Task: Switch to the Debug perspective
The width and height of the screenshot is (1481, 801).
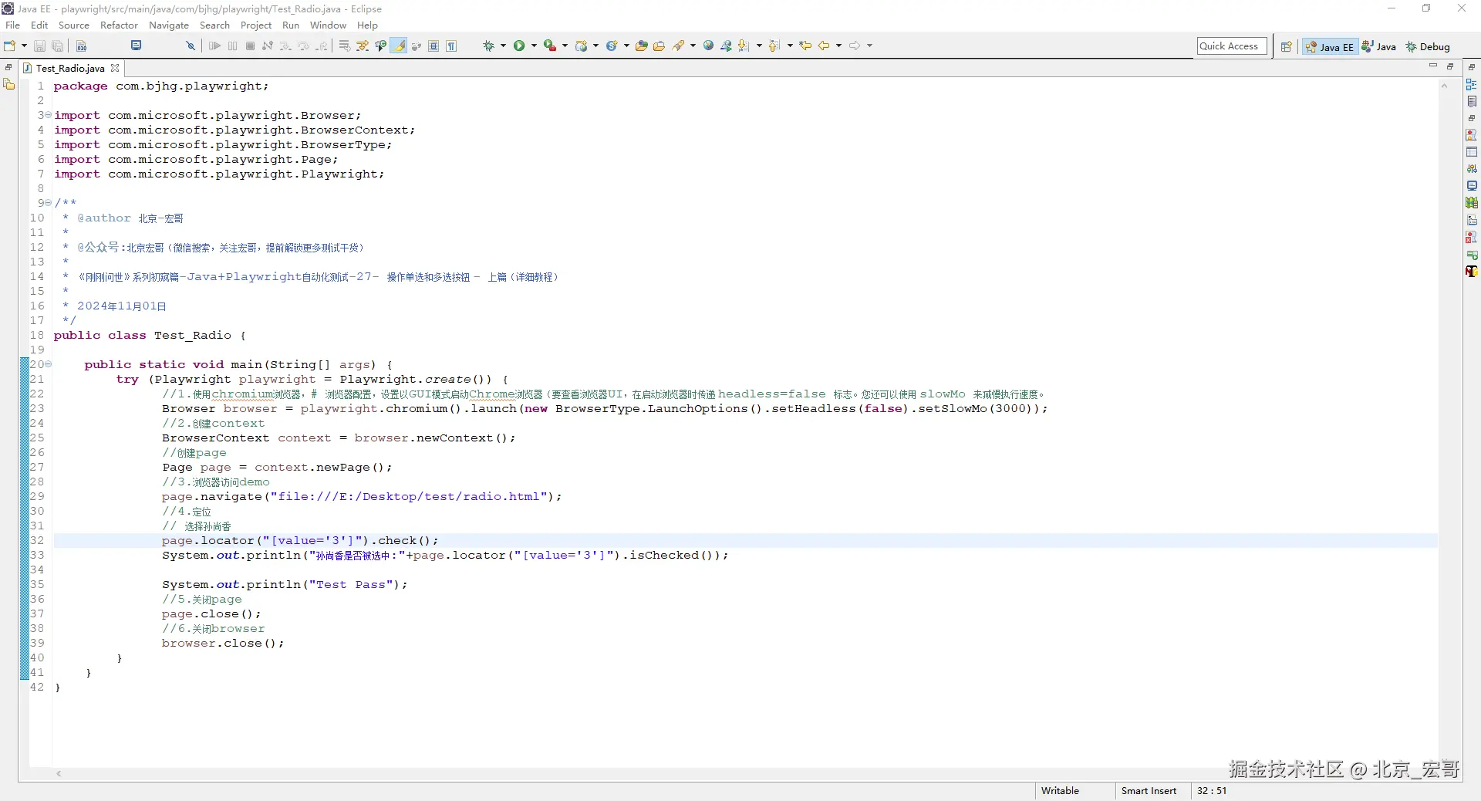Action: pos(1428,47)
